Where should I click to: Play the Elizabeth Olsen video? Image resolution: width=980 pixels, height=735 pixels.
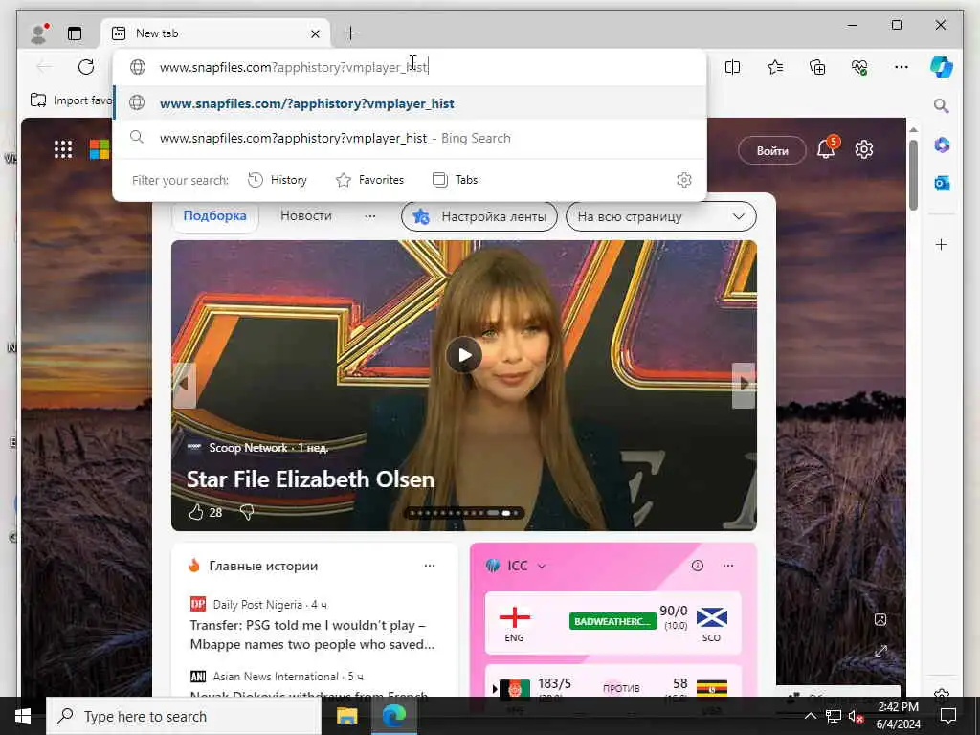pyautogui.click(x=464, y=355)
